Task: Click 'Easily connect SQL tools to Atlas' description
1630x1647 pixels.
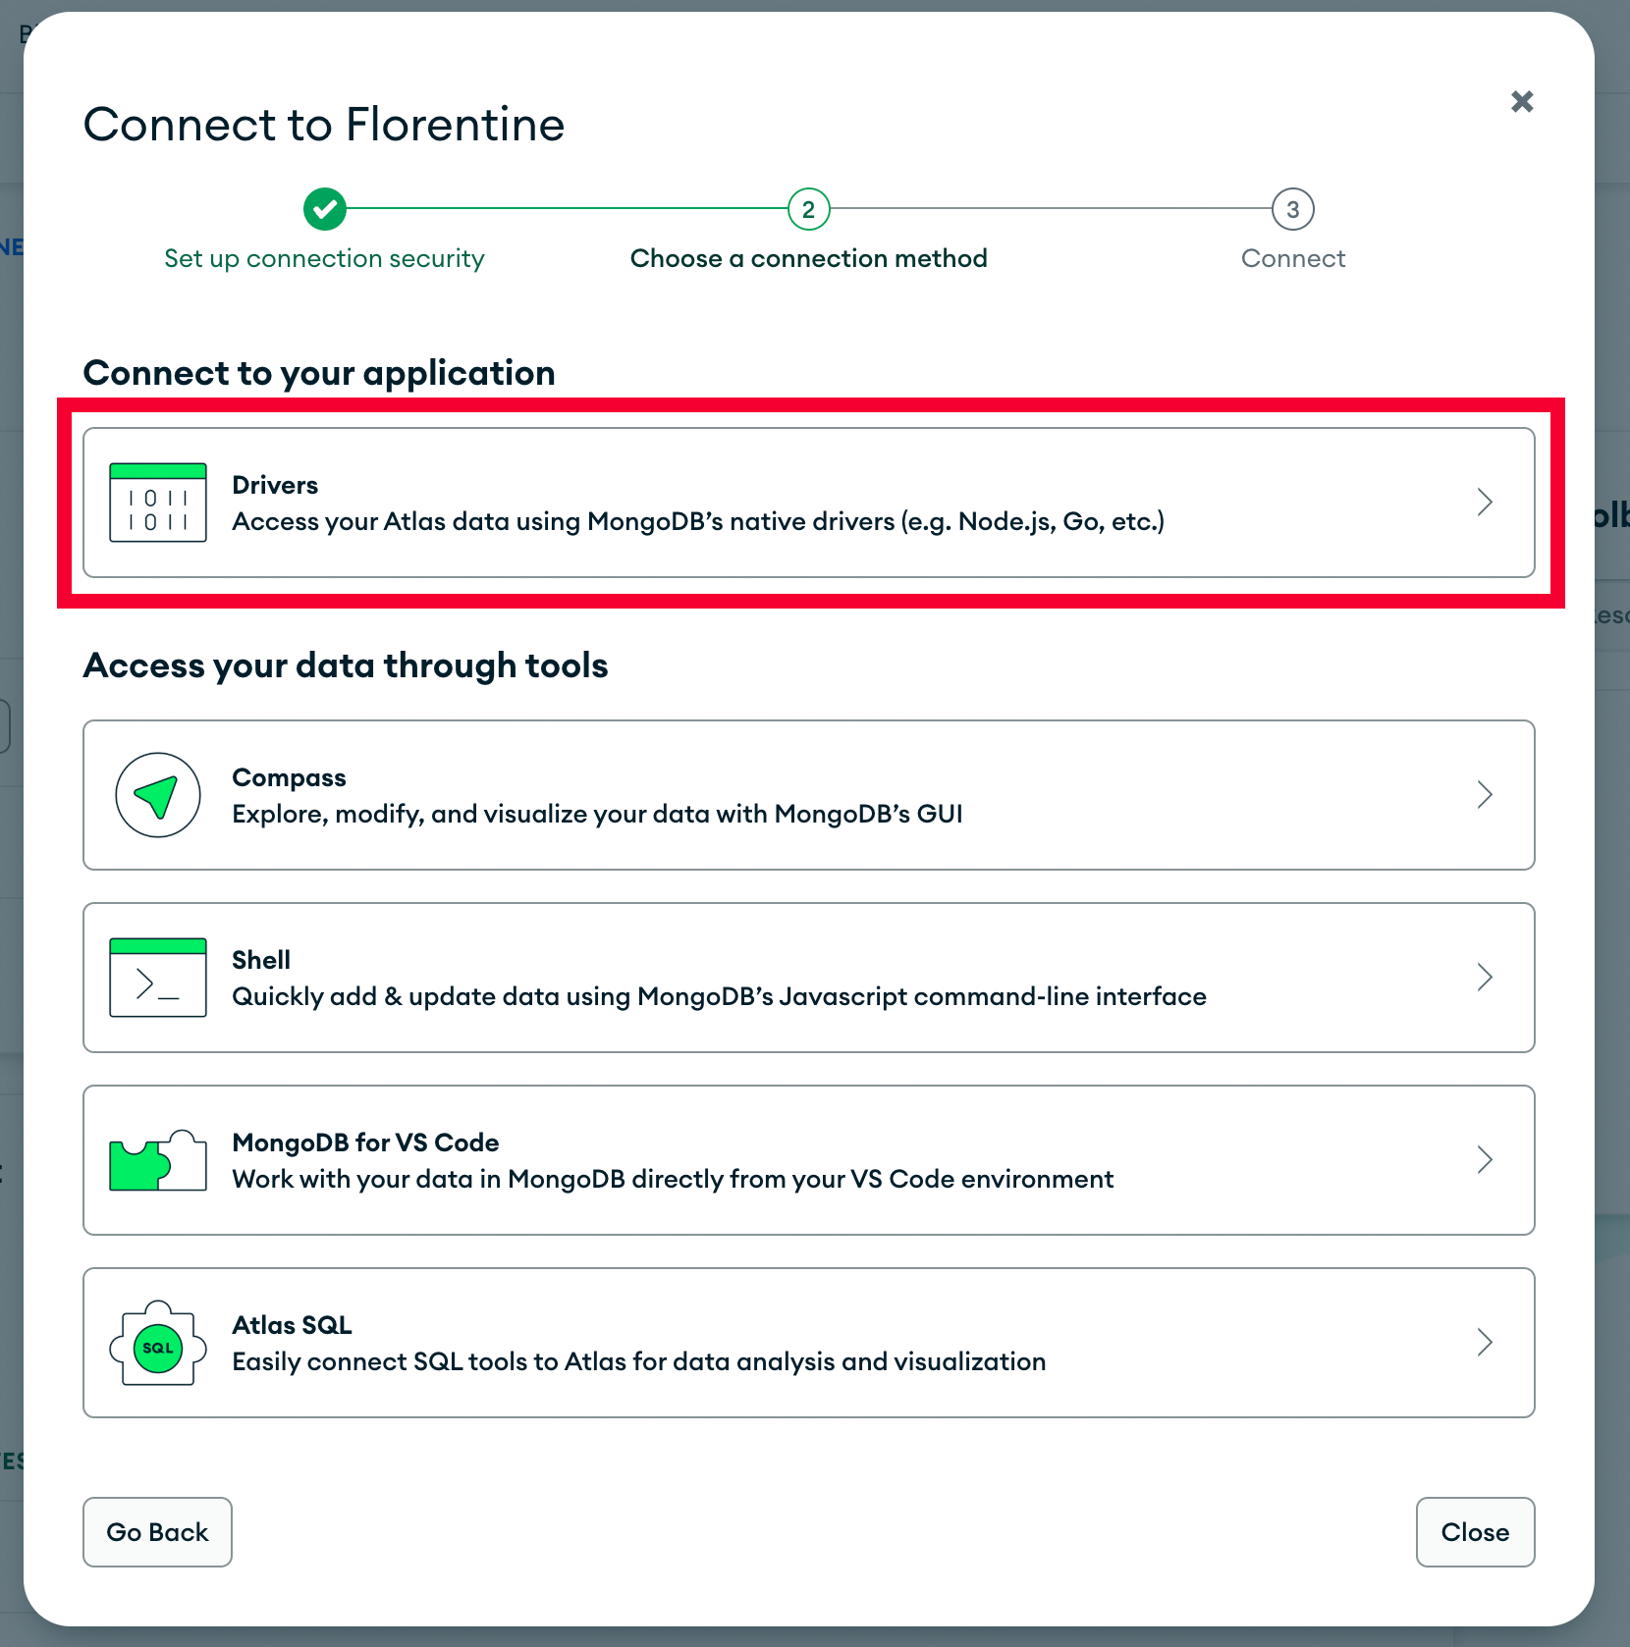Action: coord(639,1361)
